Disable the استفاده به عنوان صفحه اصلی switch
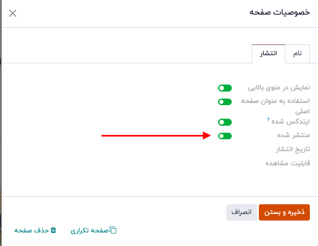Screen dimensions: 318x246 click(225, 102)
